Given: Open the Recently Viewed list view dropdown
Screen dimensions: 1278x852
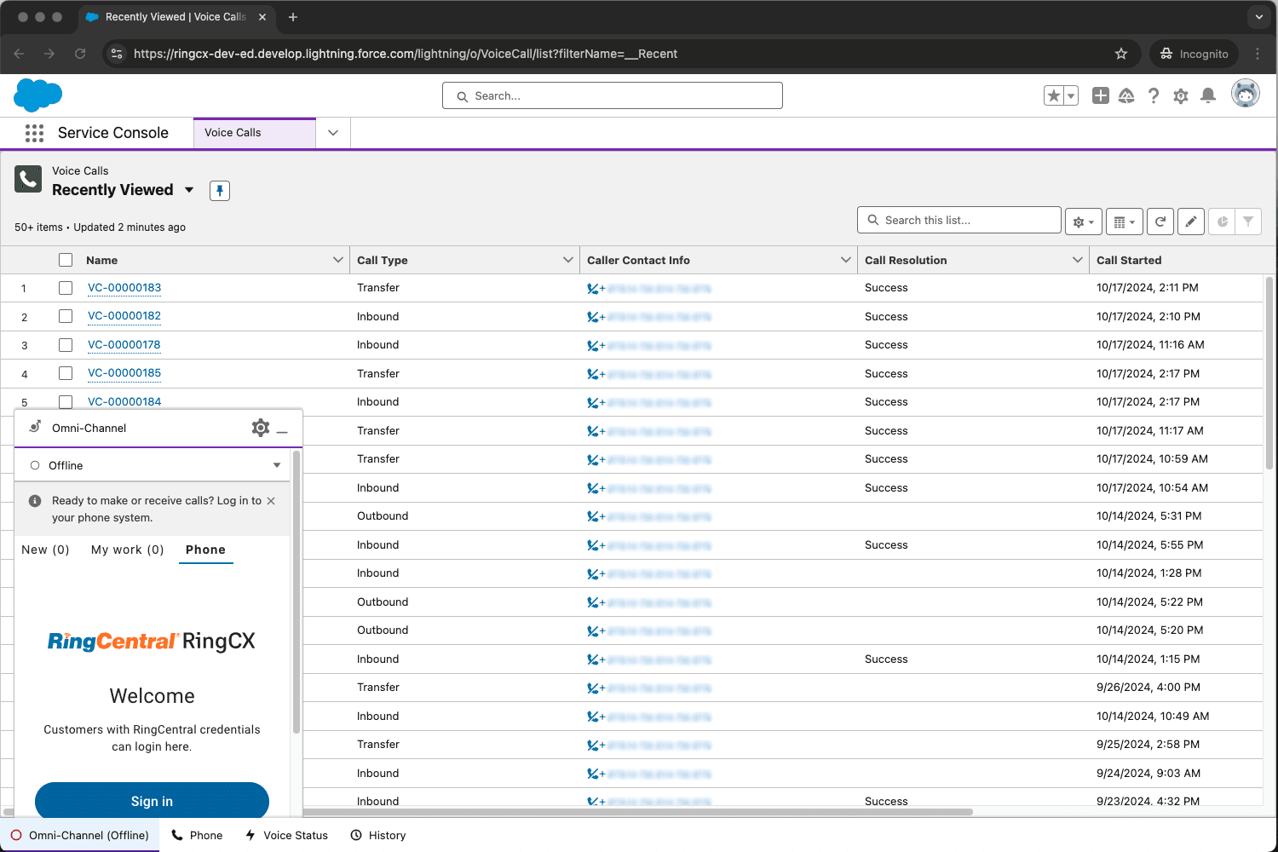Looking at the screenshot, I should [x=189, y=190].
